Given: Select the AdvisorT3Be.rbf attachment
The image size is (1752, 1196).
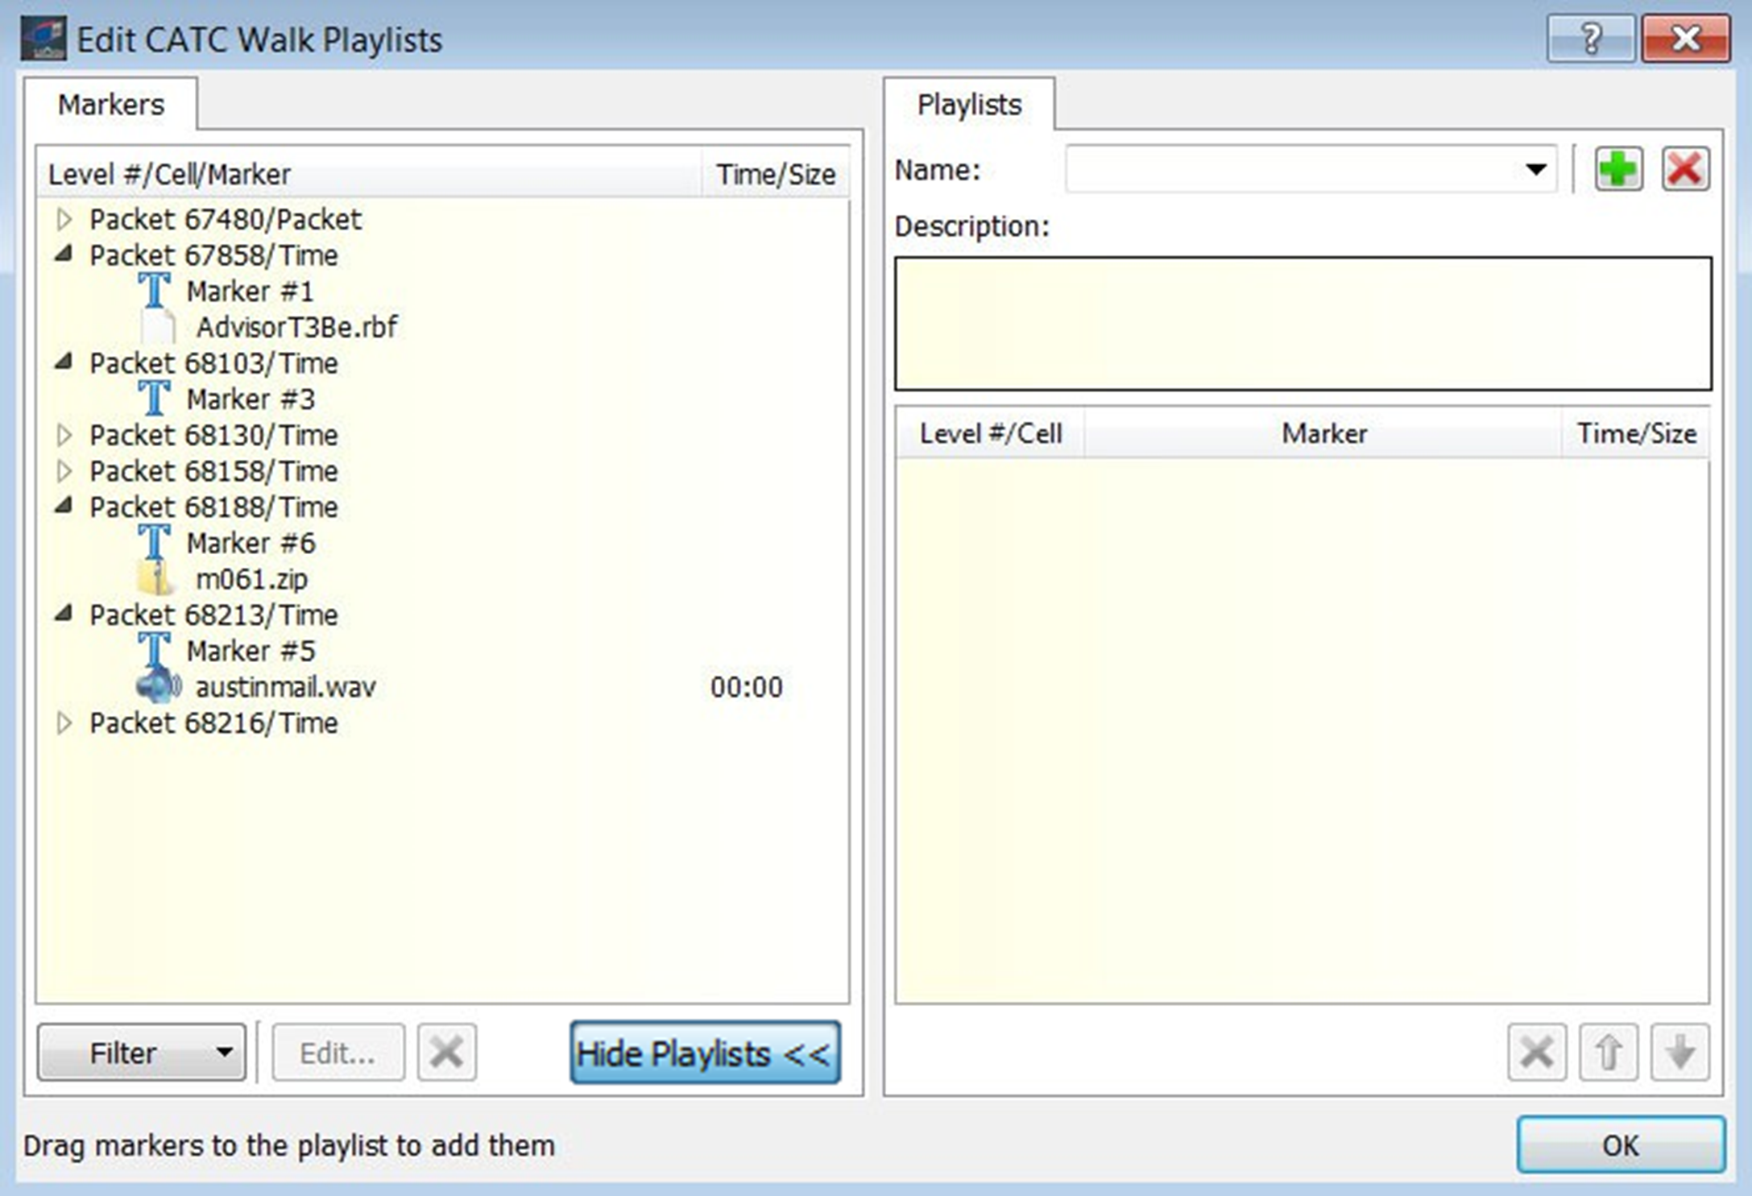Looking at the screenshot, I should tap(296, 327).
